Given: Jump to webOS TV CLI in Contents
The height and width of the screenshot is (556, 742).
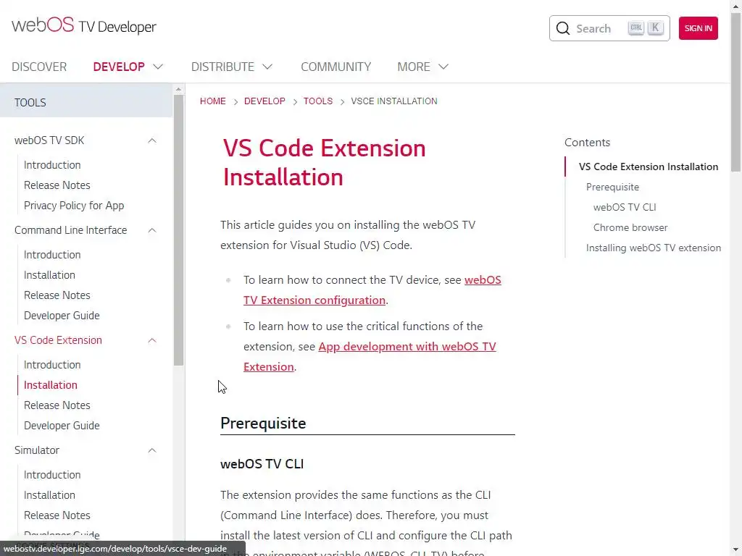Looking at the screenshot, I should (x=625, y=208).
